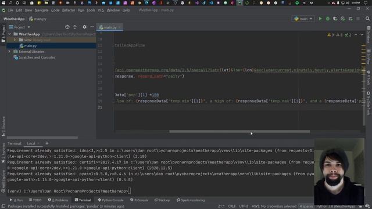
Task: Close the main.py editor tab
Action: 119,27
